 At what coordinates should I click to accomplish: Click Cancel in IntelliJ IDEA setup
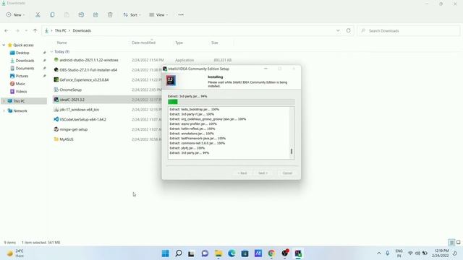coord(287,173)
